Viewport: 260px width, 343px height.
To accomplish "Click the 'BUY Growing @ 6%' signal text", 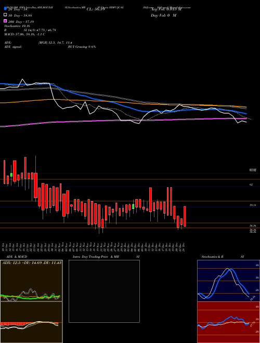I will 82,47.
